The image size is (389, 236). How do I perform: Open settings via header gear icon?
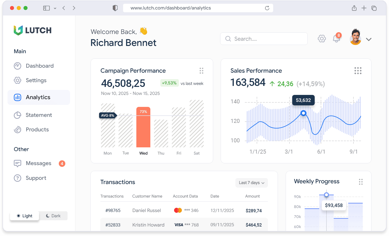[x=322, y=39]
